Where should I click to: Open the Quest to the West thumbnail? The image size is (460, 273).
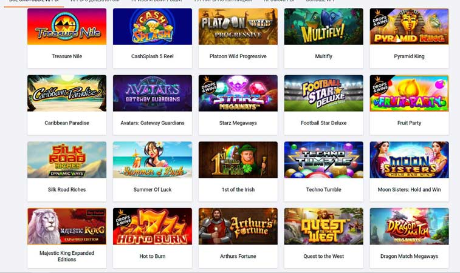pyautogui.click(x=324, y=226)
